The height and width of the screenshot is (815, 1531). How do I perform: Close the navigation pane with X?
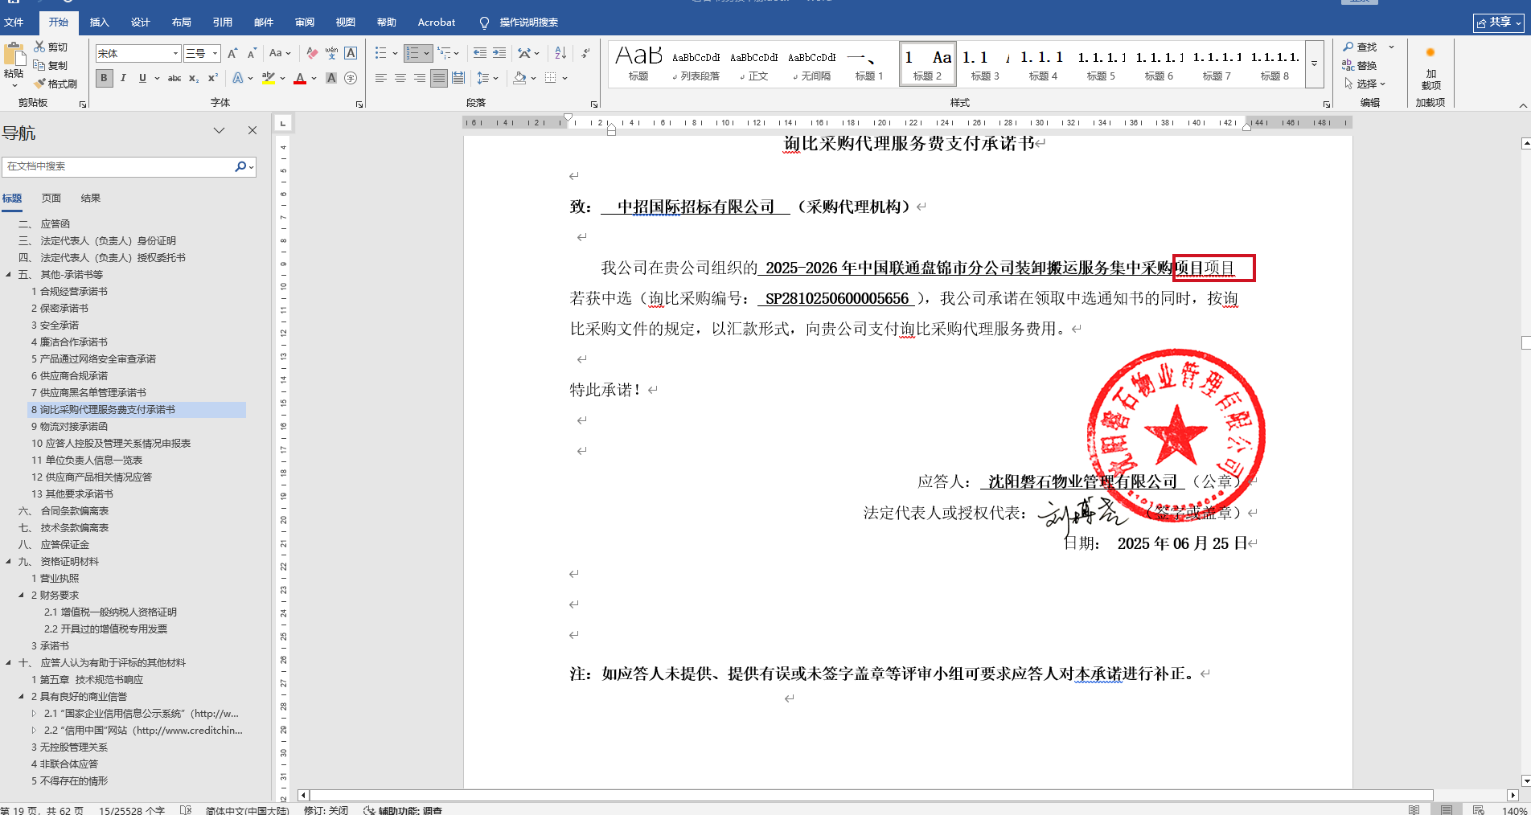[x=252, y=130]
